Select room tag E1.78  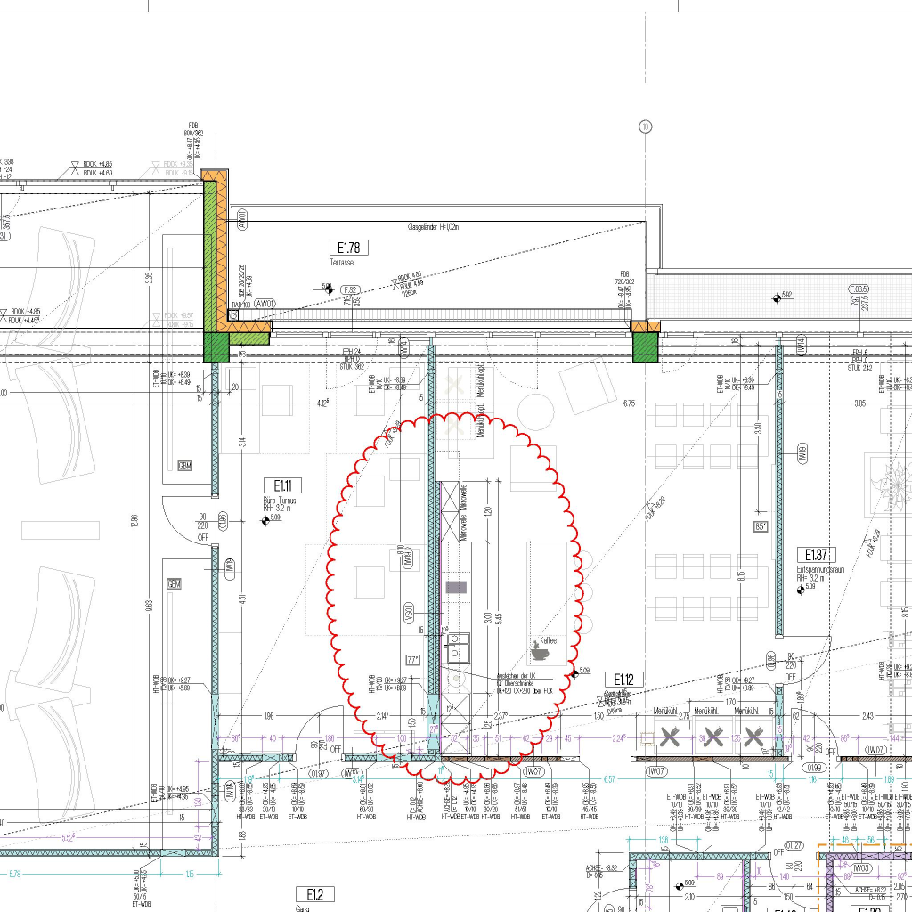click(x=348, y=248)
